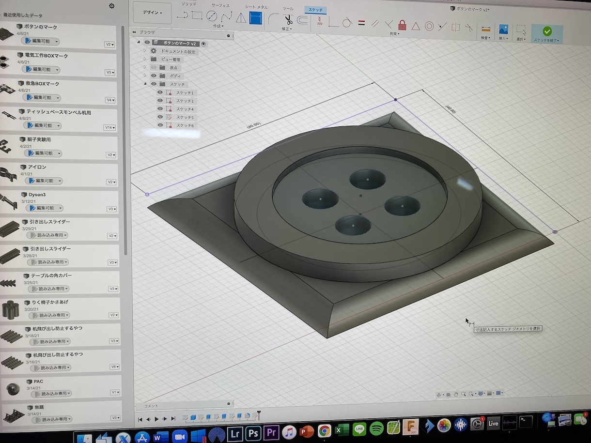Toggle visibility of スケッチ1
The width and height of the screenshot is (591, 443).
[x=160, y=92]
